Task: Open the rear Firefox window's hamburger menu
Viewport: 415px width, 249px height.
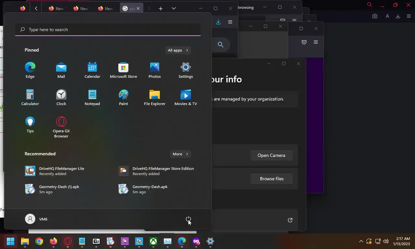Action: pyautogui.click(x=316, y=42)
